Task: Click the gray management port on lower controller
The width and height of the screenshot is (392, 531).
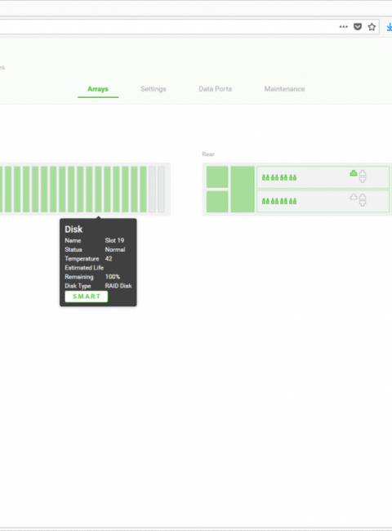Action: [x=354, y=197]
